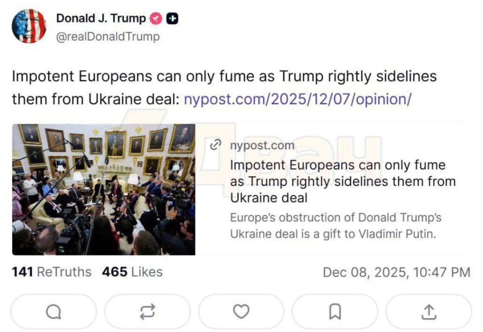The height and width of the screenshot is (332, 483).
Task: Open Donald J. Trump's profile name
Action: [x=100, y=17]
